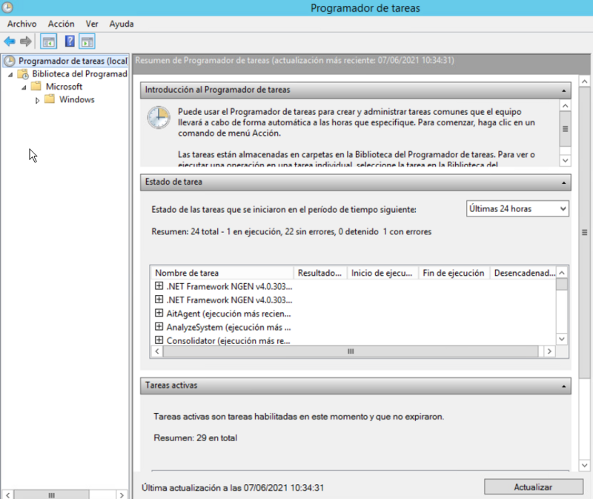Click the blue help toolbar icon
The width and height of the screenshot is (593, 499).
pos(70,42)
